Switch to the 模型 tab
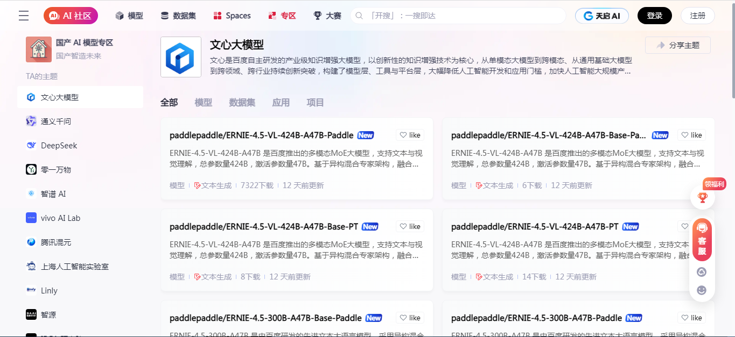 pyautogui.click(x=204, y=103)
